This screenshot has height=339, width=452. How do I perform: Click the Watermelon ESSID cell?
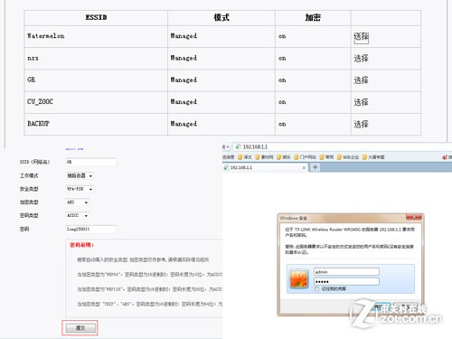[x=96, y=36]
